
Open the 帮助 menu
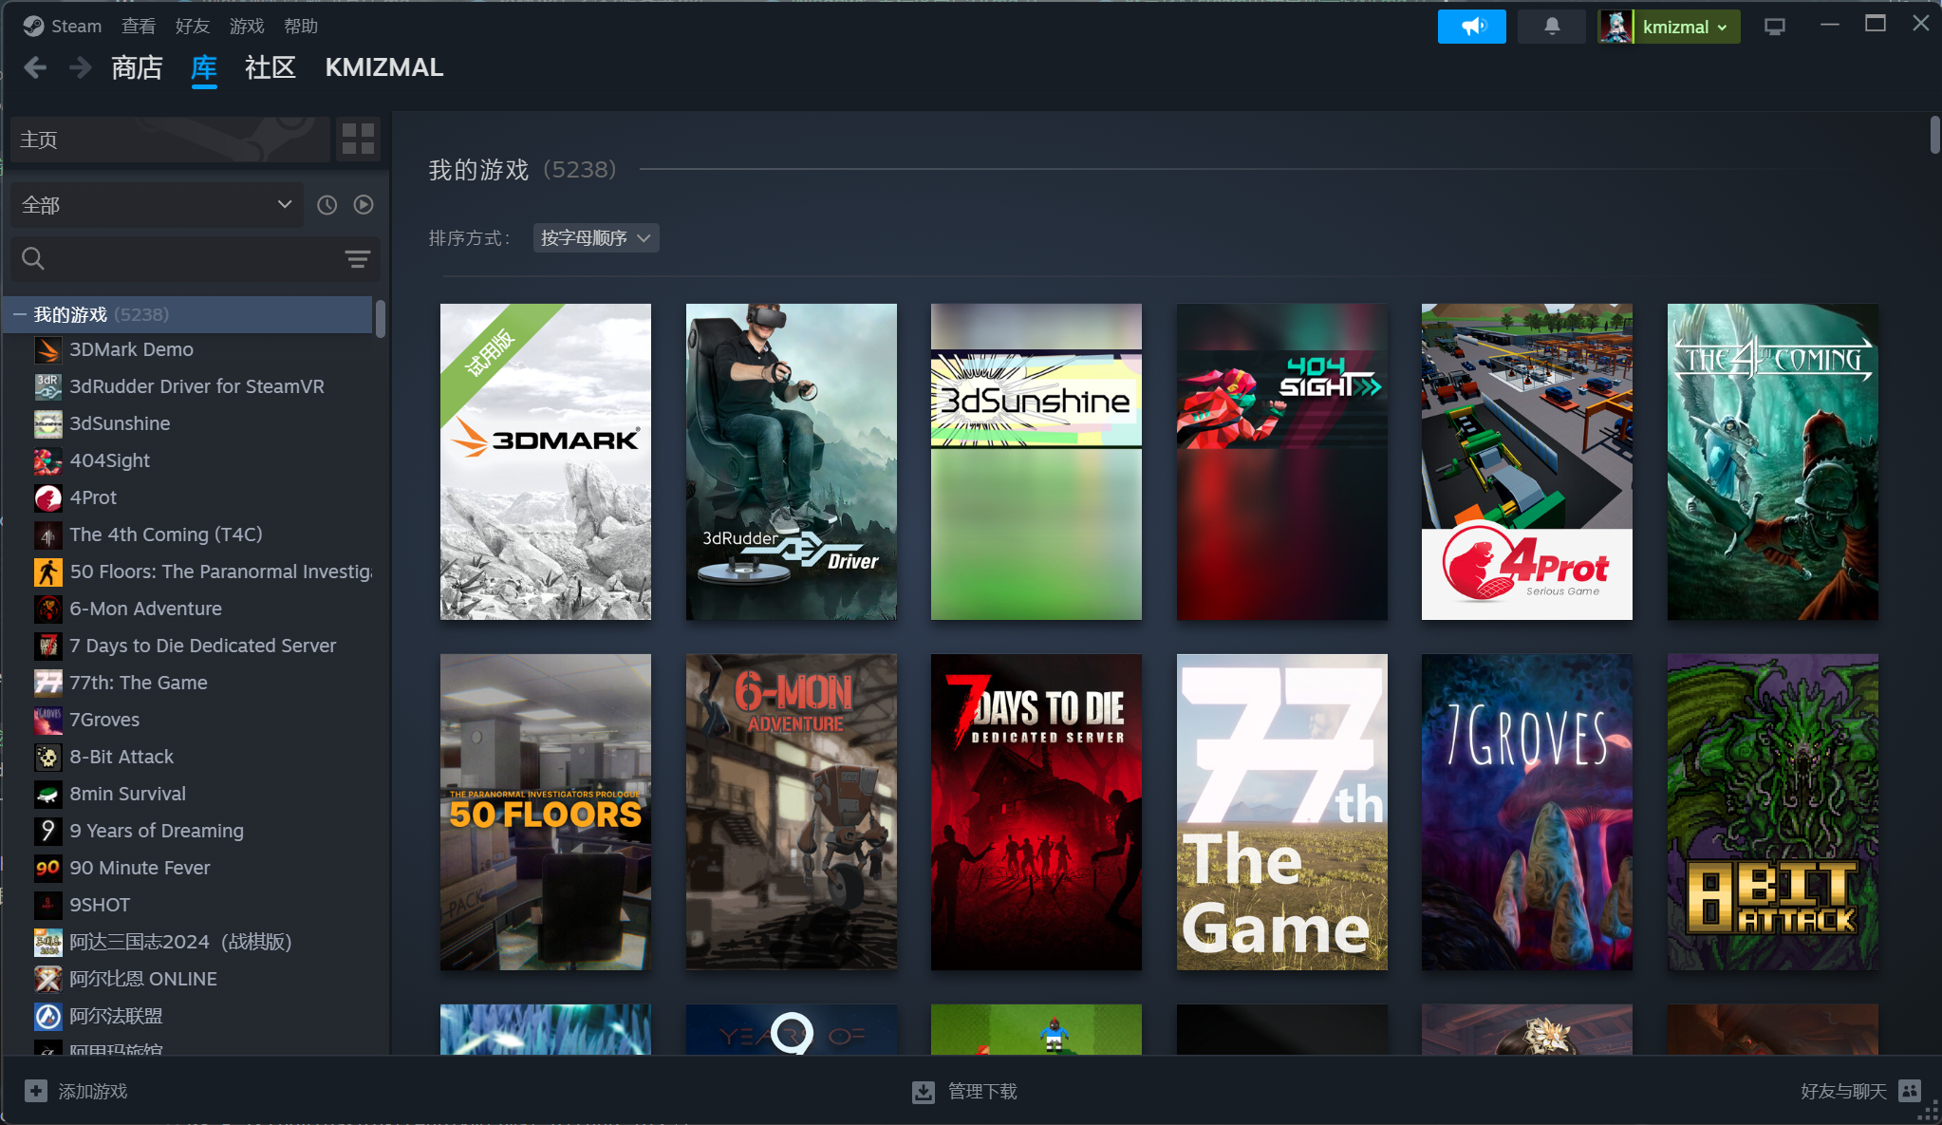[x=301, y=27]
